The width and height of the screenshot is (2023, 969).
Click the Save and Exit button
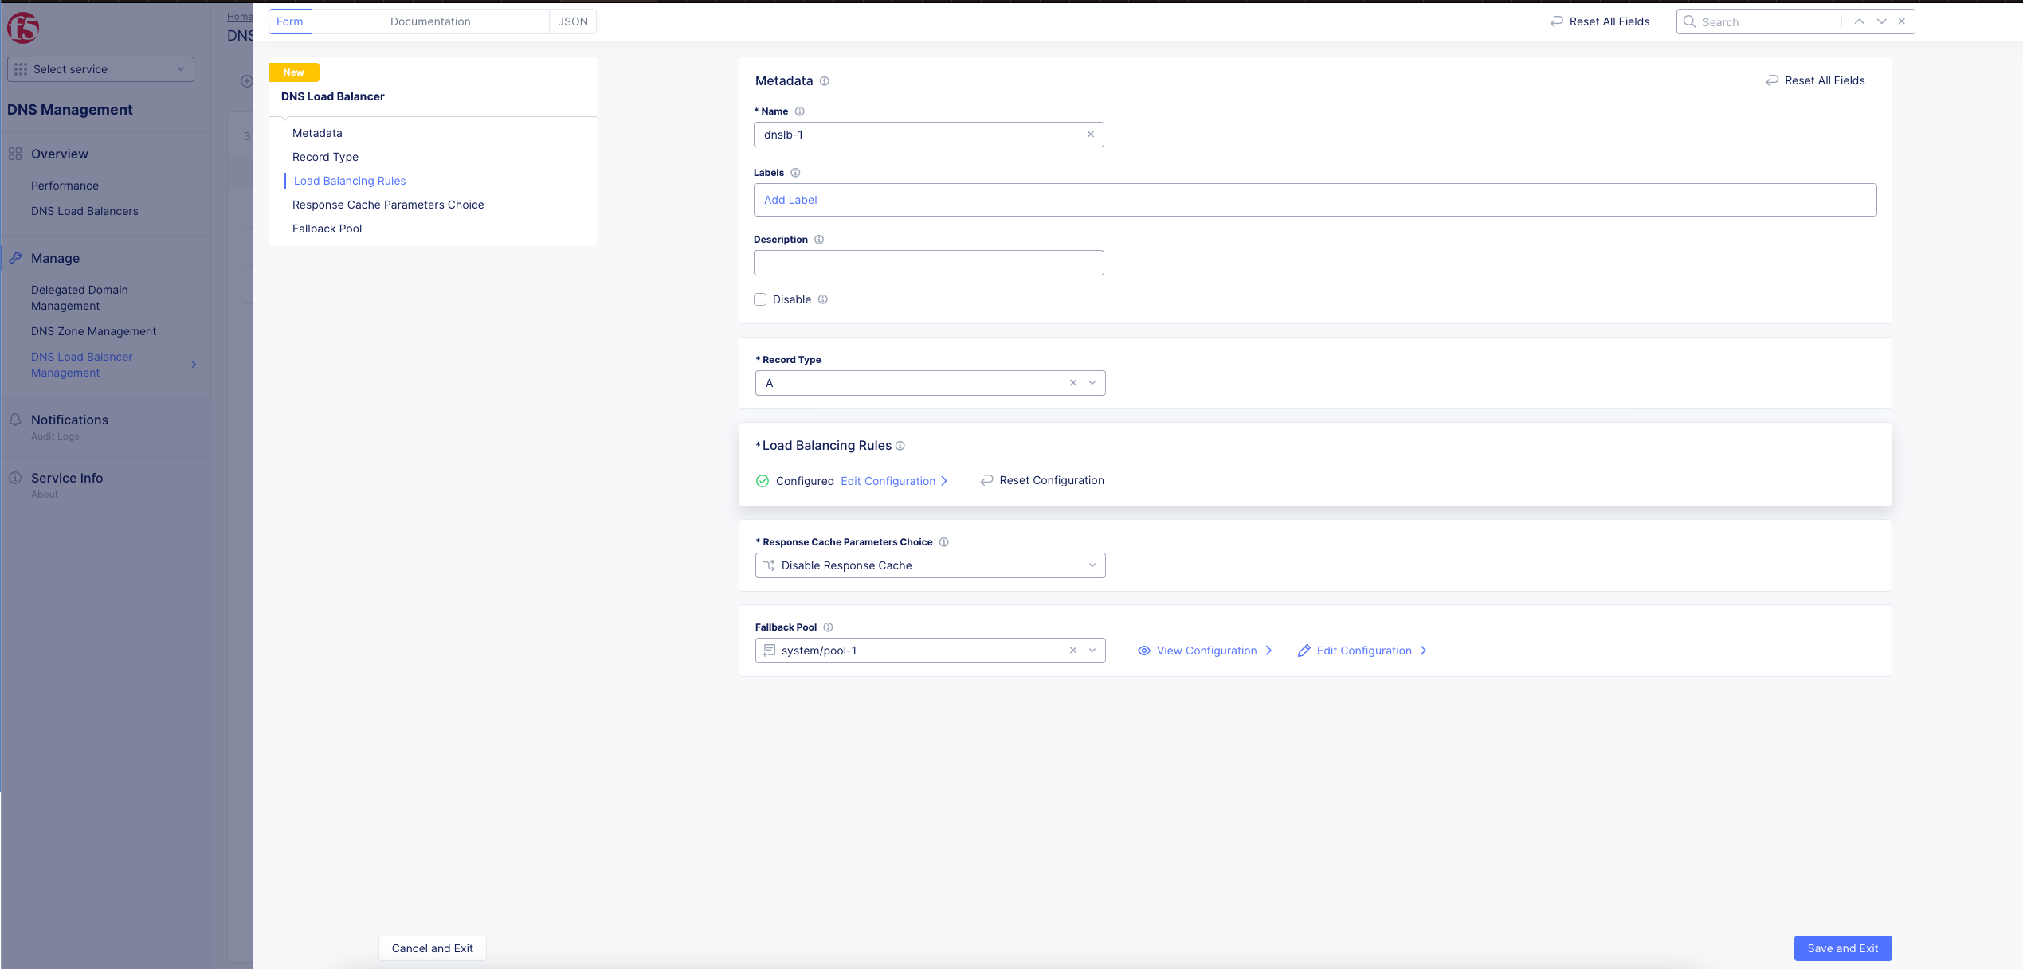pos(1842,948)
